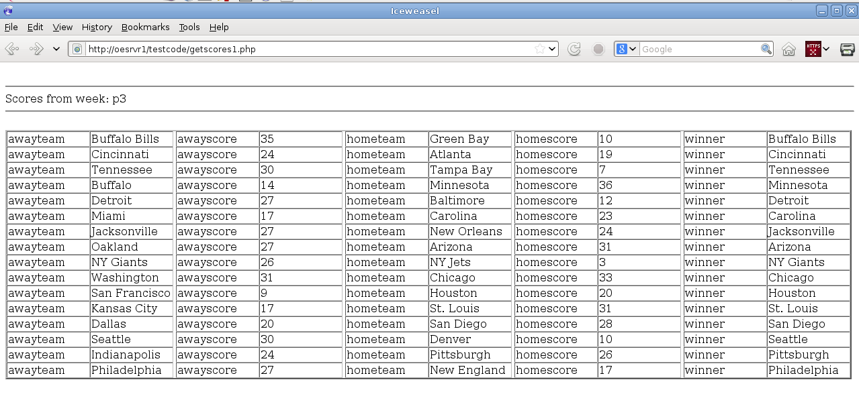Go to the home page icon

pos(788,49)
